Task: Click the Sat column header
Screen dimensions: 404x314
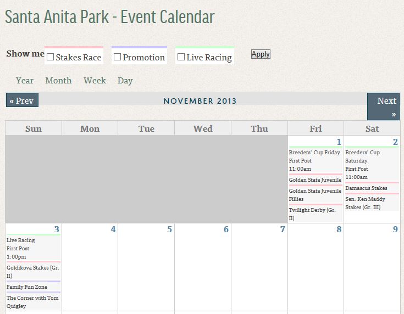Action: point(372,128)
